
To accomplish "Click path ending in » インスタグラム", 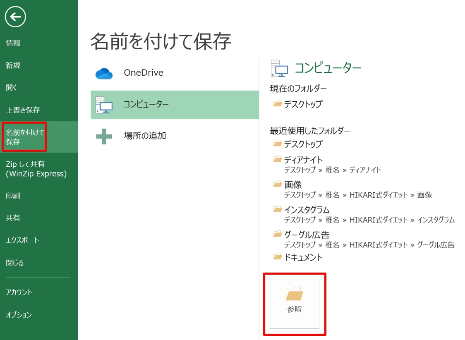I will 369,220.
